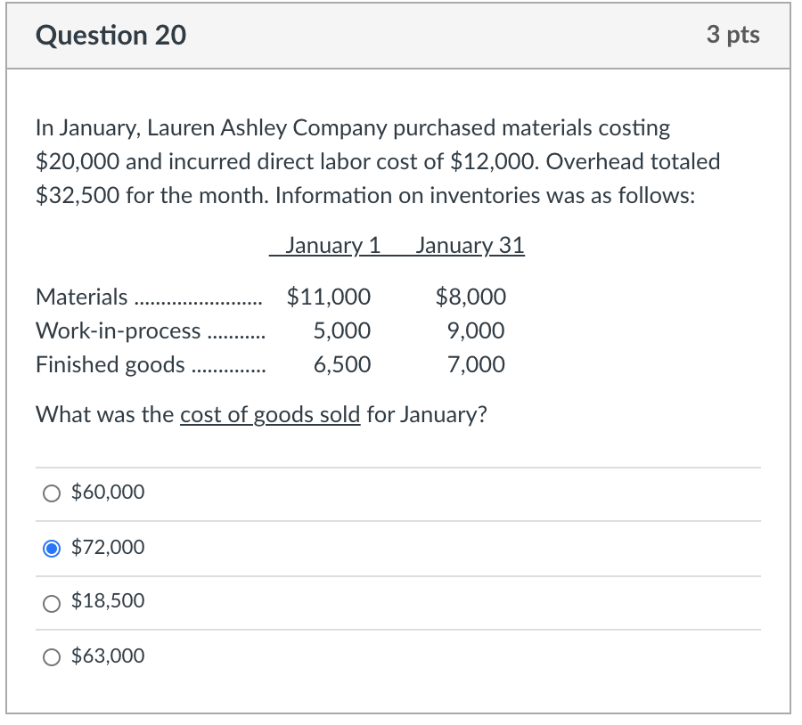
Task: Click the 9,000 work-in-process ending value
Action: (x=476, y=331)
